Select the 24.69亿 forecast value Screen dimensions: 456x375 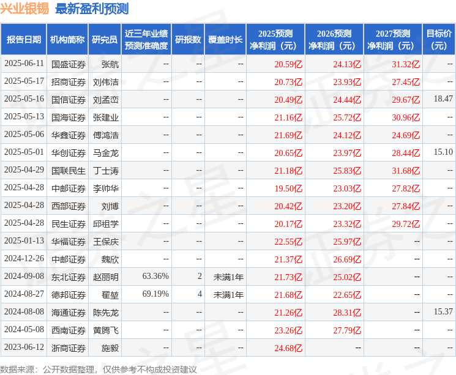click(406, 135)
